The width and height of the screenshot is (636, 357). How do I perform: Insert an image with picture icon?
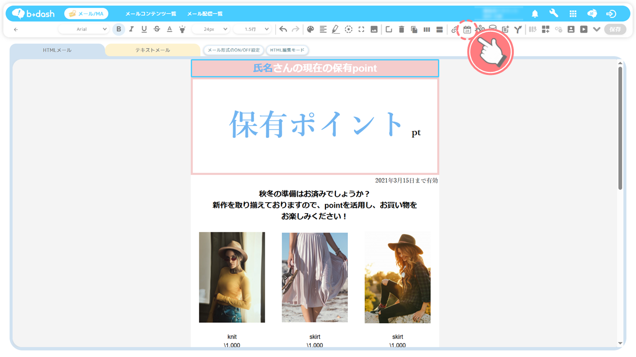click(374, 29)
